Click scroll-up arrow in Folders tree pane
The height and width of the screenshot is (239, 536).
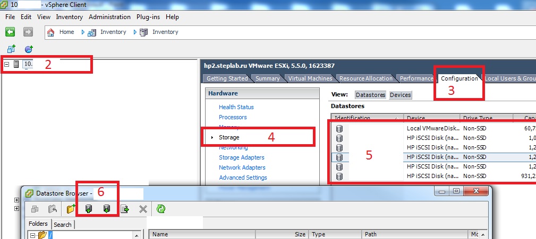[x=137, y=235]
